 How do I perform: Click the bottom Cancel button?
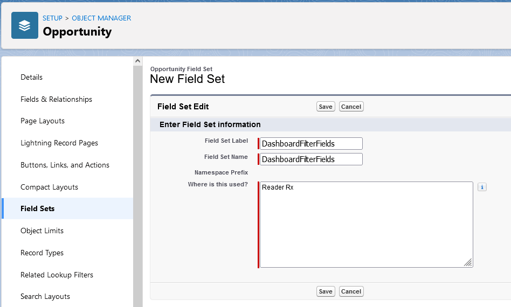[351, 291]
